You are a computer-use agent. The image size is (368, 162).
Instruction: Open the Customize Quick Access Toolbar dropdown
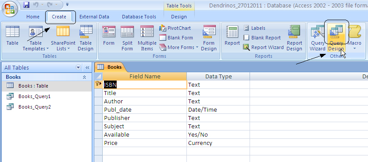pyautogui.click(x=68, y=4)
